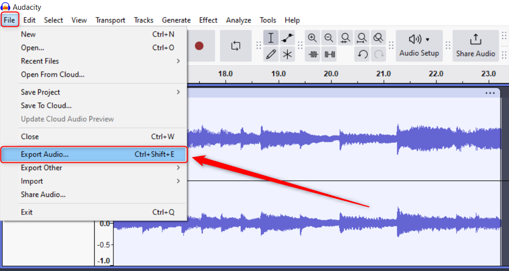Expand the Import submenu
This screenshot has height=271, width=509.
click(x=94, y=181)
